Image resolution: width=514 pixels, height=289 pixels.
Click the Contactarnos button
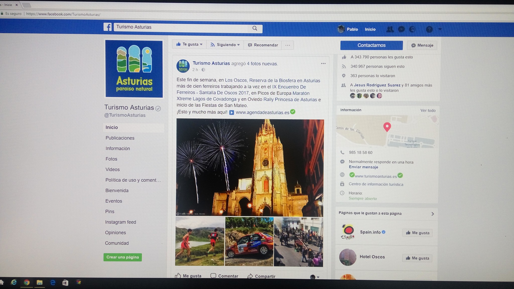(371, 45)
